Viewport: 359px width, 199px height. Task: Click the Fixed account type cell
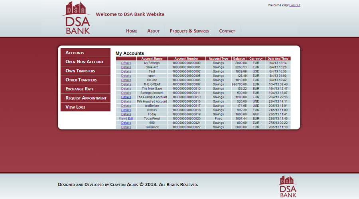click(x=219, y=119)
